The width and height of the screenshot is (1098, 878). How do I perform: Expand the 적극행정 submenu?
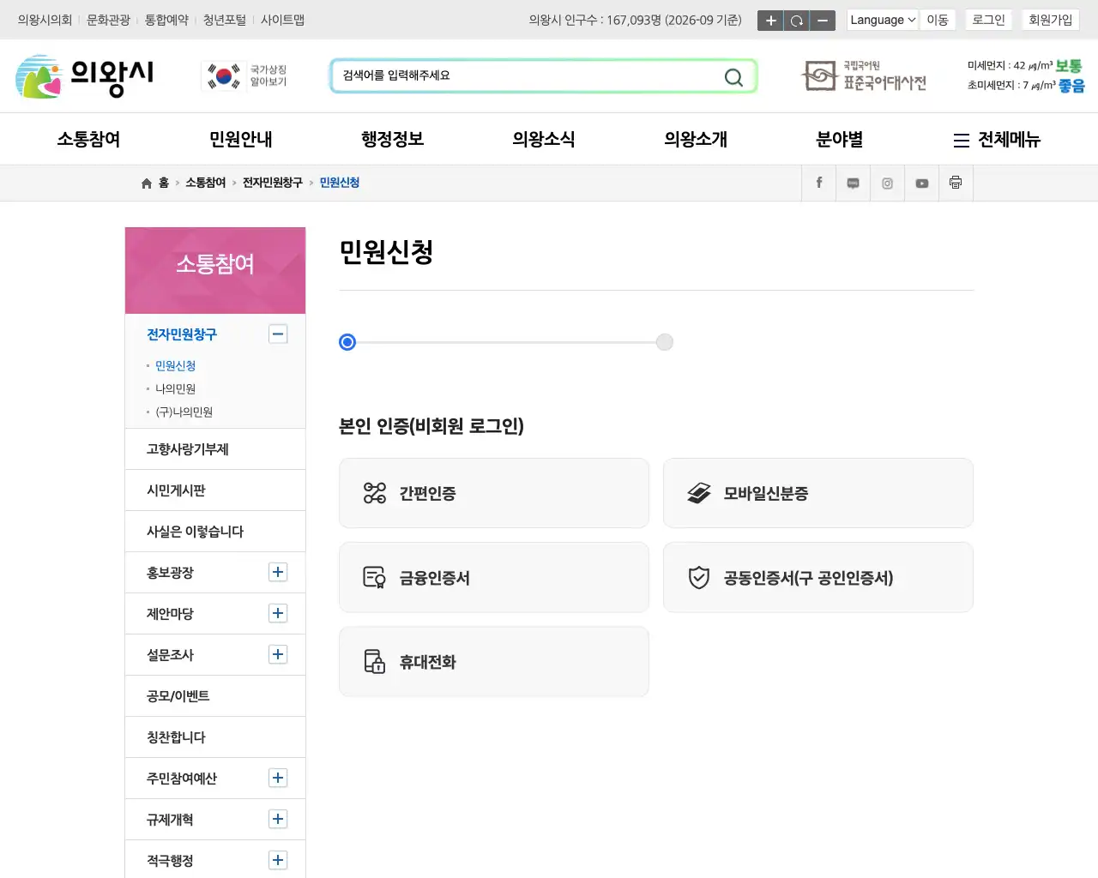tap(278, 861)
